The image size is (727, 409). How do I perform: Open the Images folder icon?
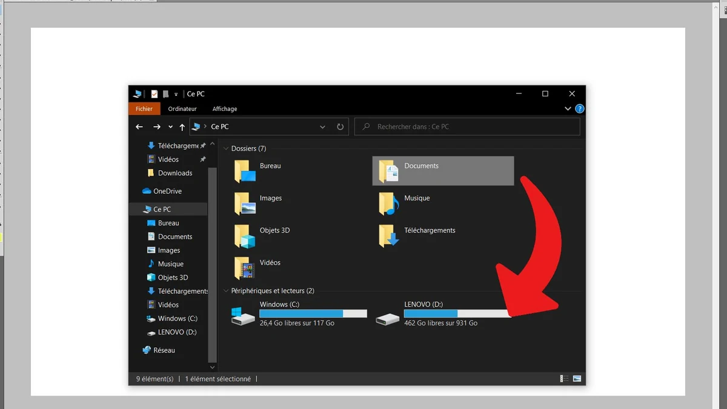(245, 204)
